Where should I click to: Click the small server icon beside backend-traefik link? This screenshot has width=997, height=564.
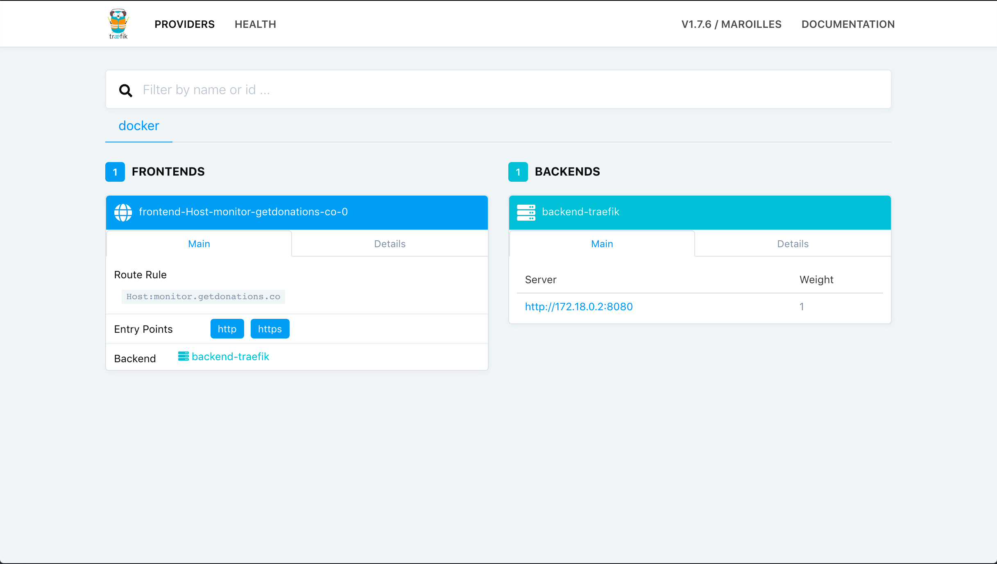183,356
